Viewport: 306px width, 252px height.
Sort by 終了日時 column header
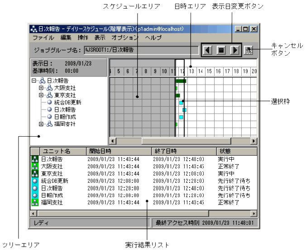(184, 151)
